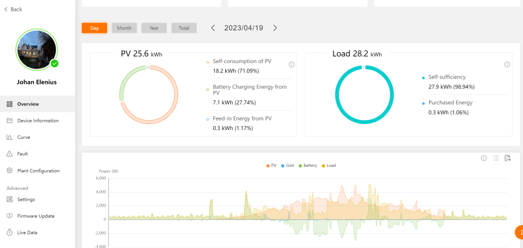This screenshot has height=248, width=523.
Task: Switch to the Year period tab
Action: point(154,28)
